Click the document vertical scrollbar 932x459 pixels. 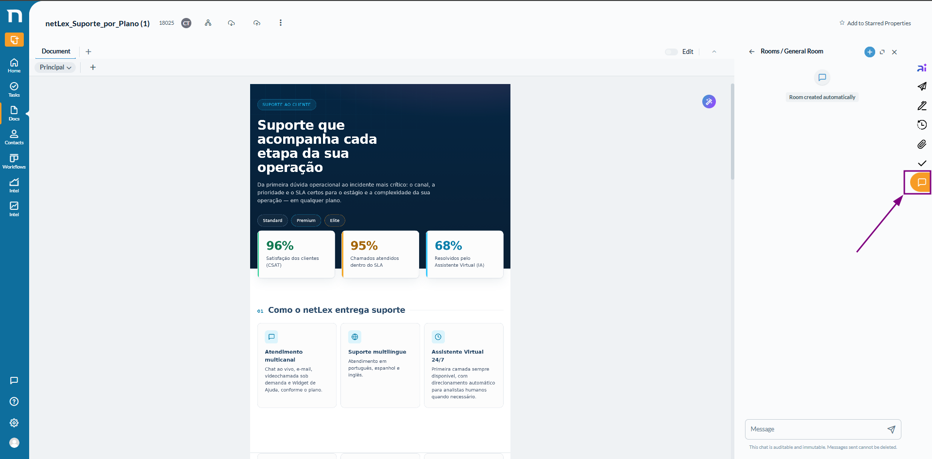732,131
